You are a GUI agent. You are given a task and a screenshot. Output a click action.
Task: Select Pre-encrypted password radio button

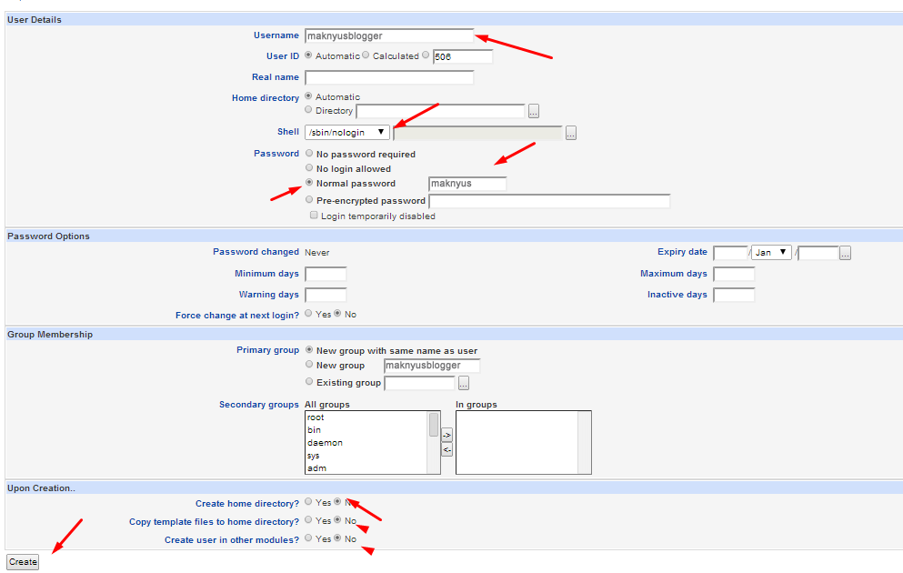[309, 200]
